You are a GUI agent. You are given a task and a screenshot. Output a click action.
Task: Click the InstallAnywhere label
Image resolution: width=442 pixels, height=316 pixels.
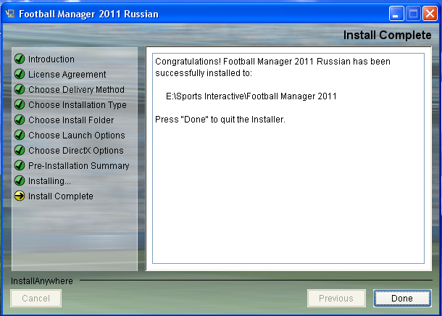[42, 281]
